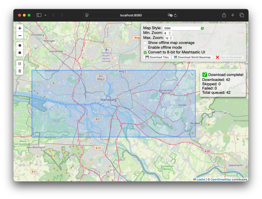Zoom out using the minus control
Viewport: 262px width, 199px height.
click(20, 35)
